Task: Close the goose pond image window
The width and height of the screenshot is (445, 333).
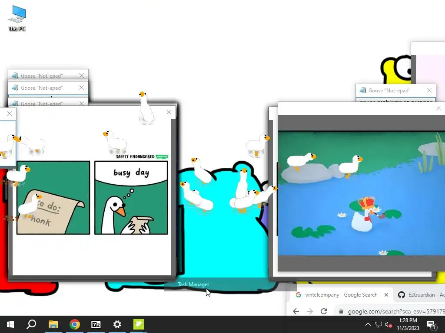Action: click(438, 108)
